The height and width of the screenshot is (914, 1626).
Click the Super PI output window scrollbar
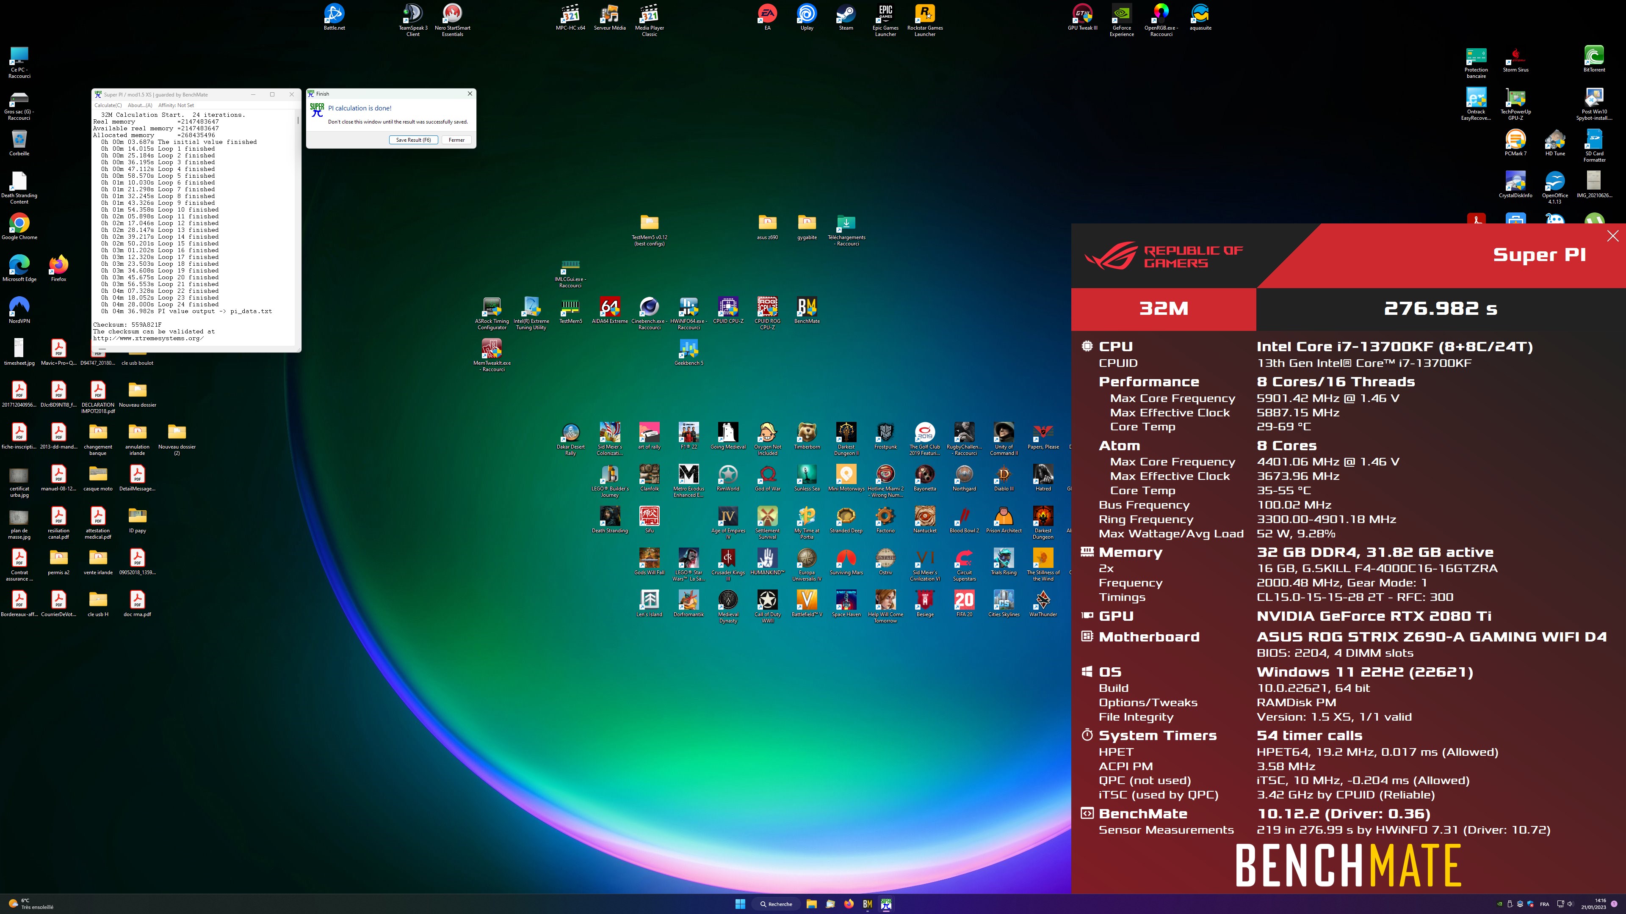coord(298,227)
